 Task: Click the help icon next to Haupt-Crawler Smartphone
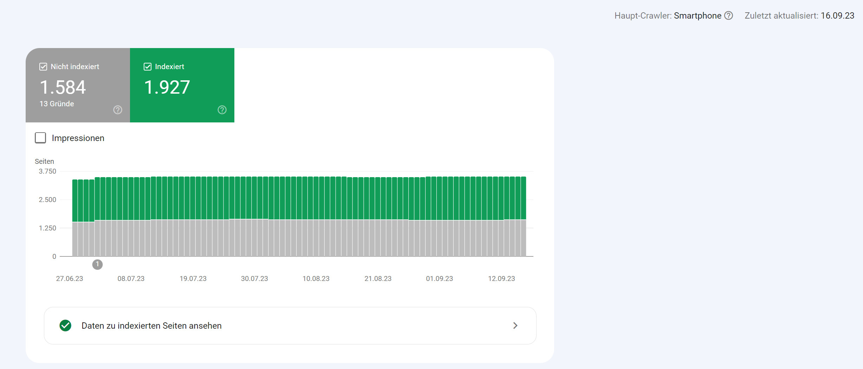[x=729, y=16]
